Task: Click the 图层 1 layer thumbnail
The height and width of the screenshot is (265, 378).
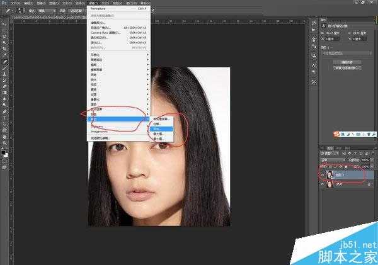Action: [329, 175]
